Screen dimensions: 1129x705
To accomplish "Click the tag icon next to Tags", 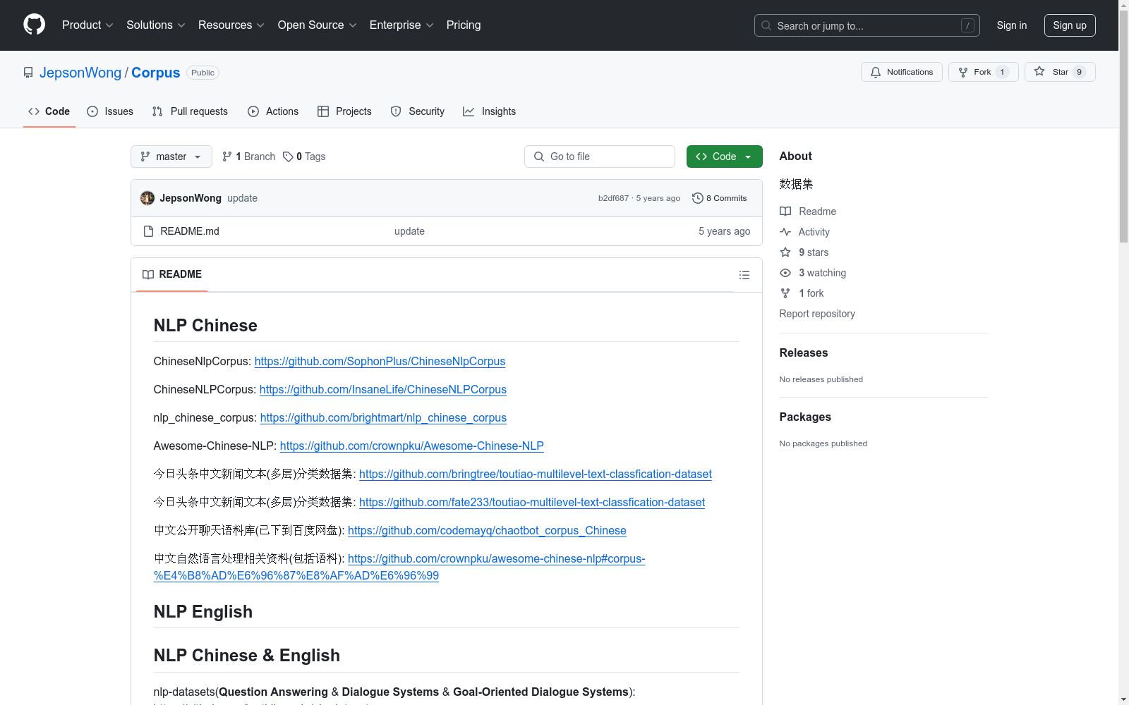I will (x=288, y=157).
